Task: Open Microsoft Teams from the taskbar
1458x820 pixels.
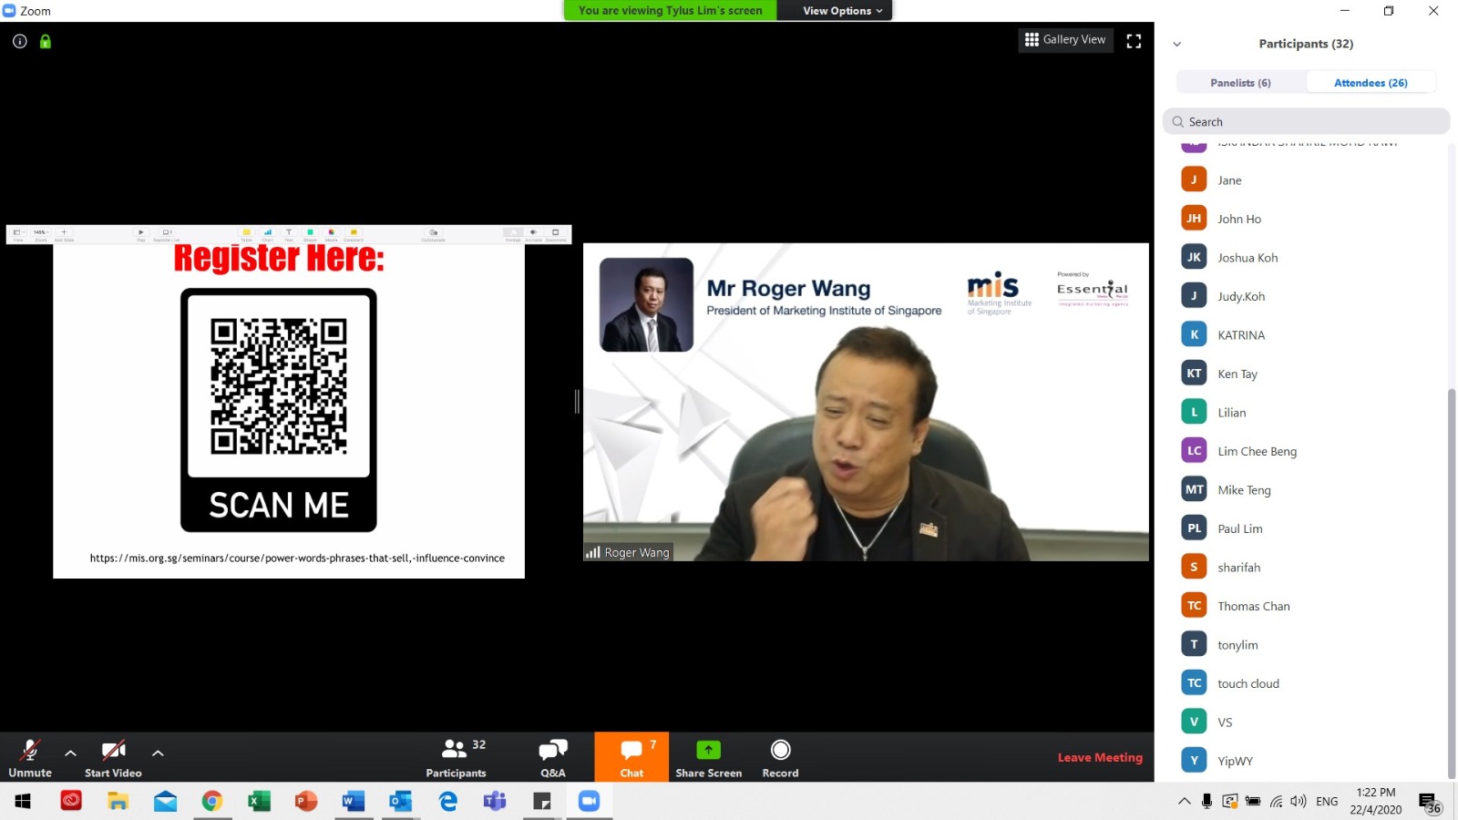Action: [x=495, y=801]
